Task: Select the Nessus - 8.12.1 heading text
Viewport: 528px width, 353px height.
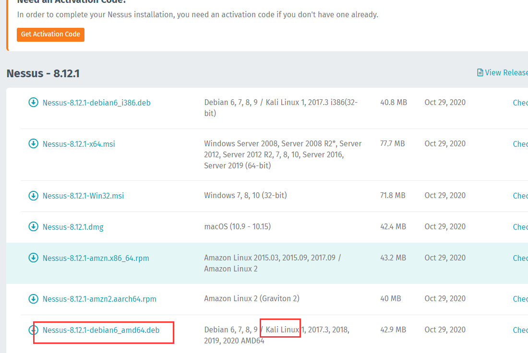Action: tap(43, 73)
